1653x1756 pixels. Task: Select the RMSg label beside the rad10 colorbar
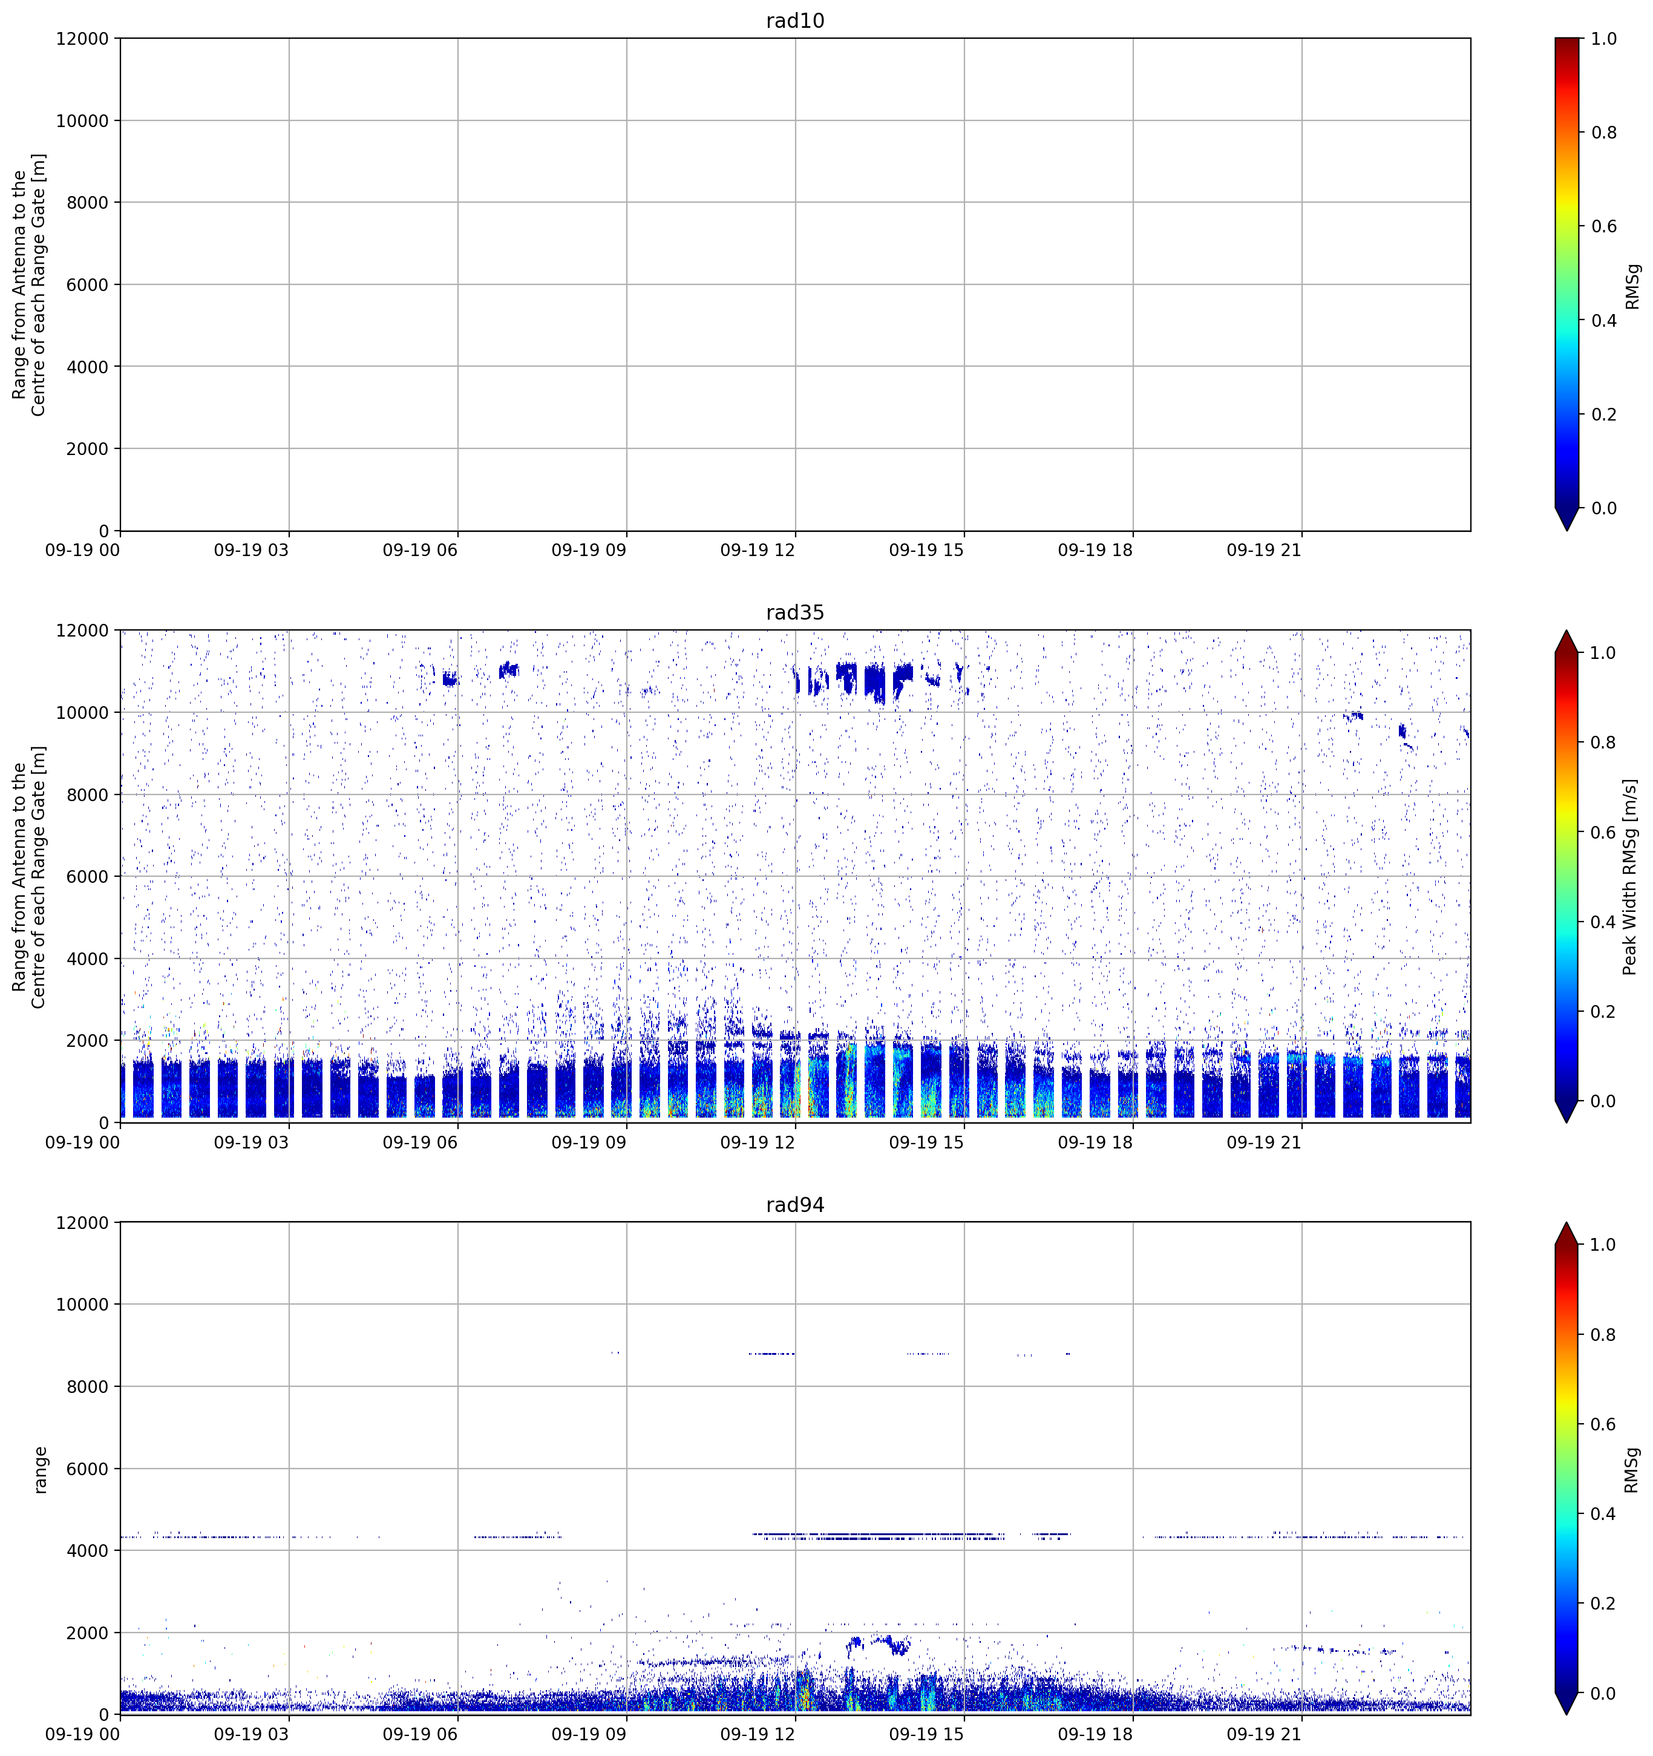pyautogui.click(x=1632, y=286)
